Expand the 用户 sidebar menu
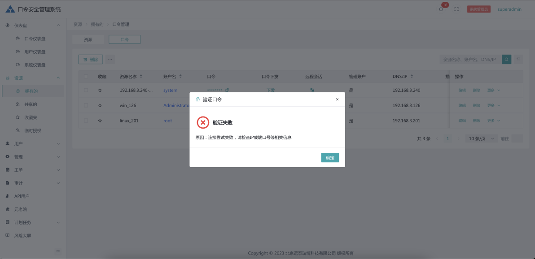 pyautogui.click(x=32, y=144)
